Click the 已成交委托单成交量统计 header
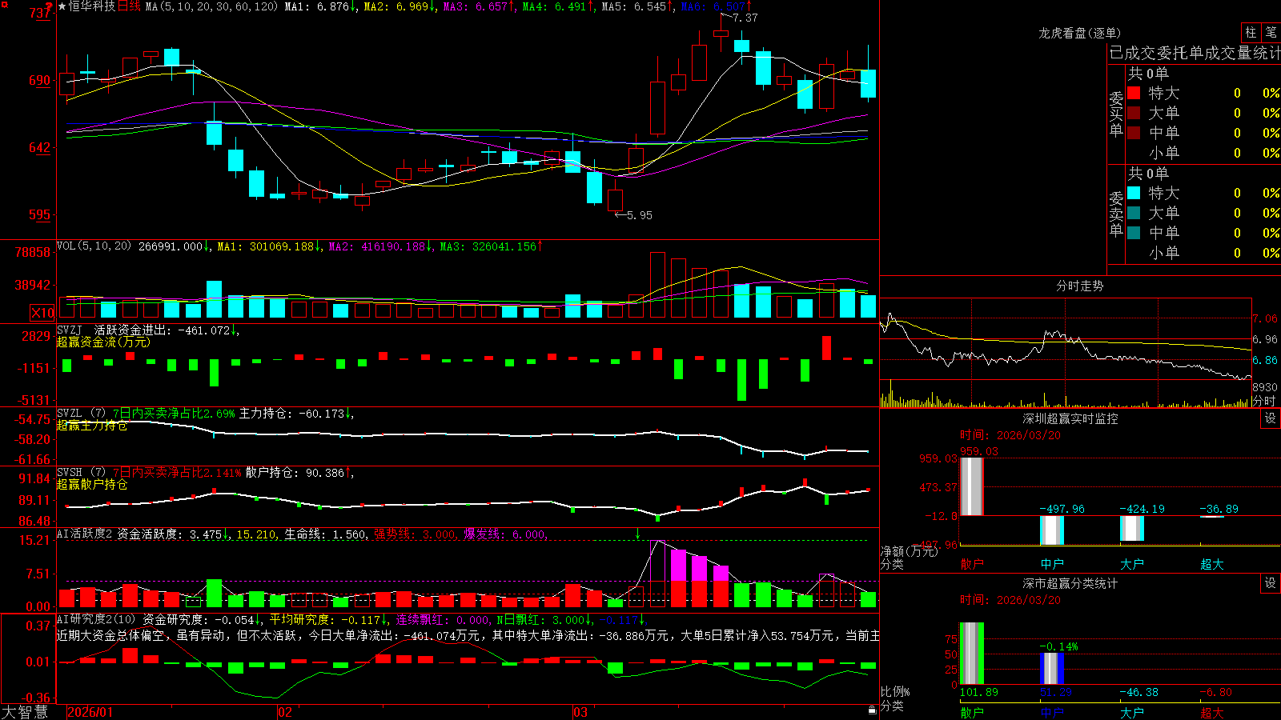The height and width of the screenshot is (720, 1281). coord(1195,53)
